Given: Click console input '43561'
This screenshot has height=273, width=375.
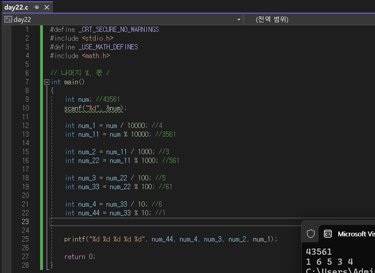Looking at the screenshot, I should pyautogui.click(x=319, y=252).
